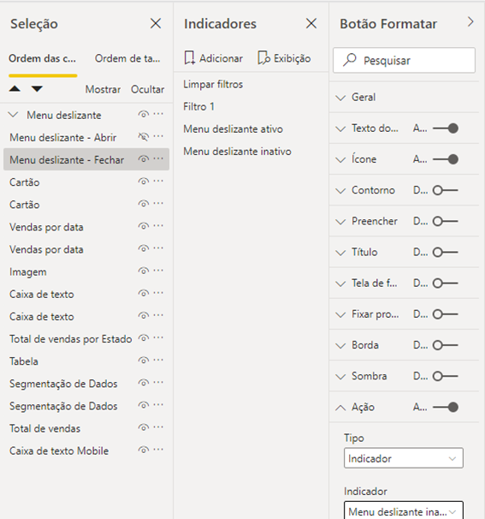Screen dimensions: 485x519
Task: Turn off the Ação toggle
Action: pos(446,407)
